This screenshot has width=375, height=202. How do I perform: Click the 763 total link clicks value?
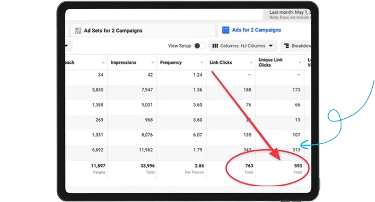[249, 166]
